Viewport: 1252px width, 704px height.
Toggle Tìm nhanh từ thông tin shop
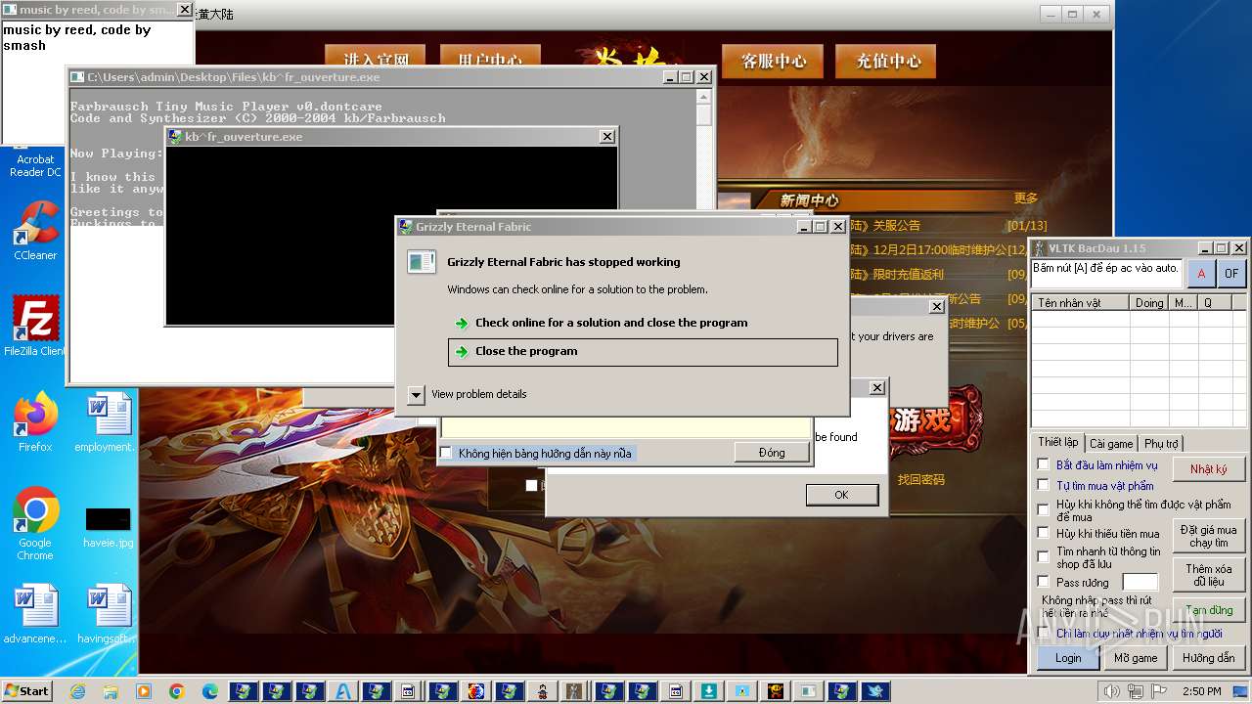(x=1044, y=556)
